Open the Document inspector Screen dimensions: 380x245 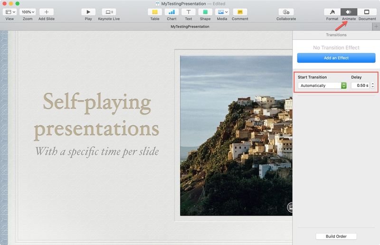pos(367,12)
